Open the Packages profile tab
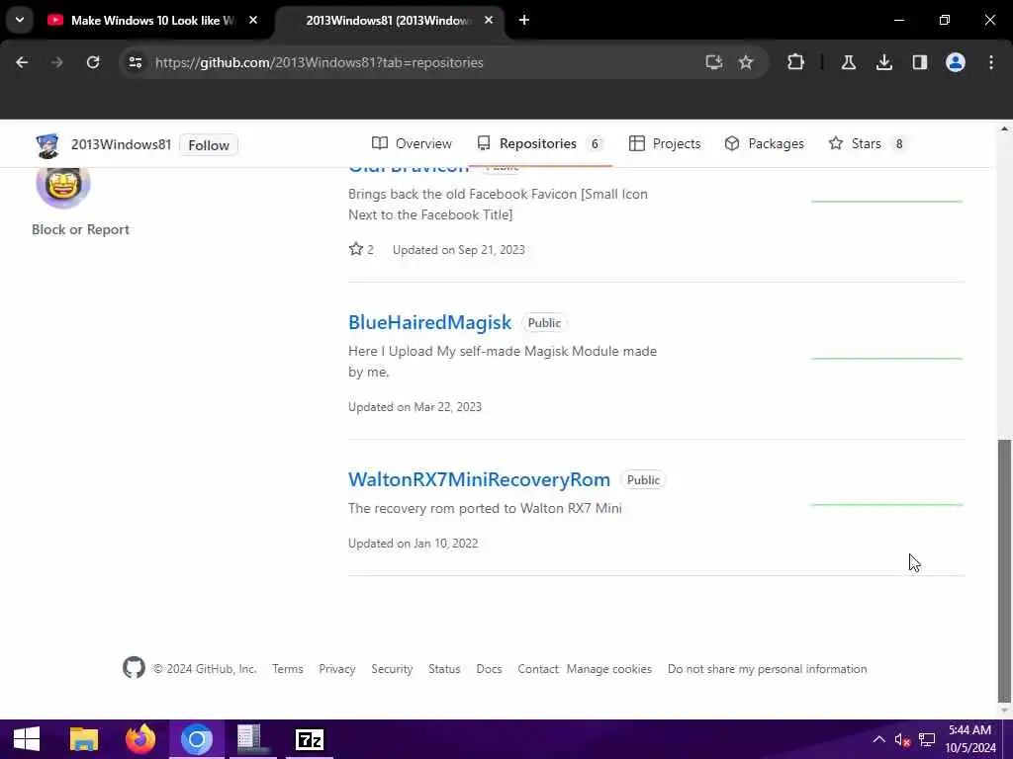This screenshot has width=1013, height=759. point(765,143)
